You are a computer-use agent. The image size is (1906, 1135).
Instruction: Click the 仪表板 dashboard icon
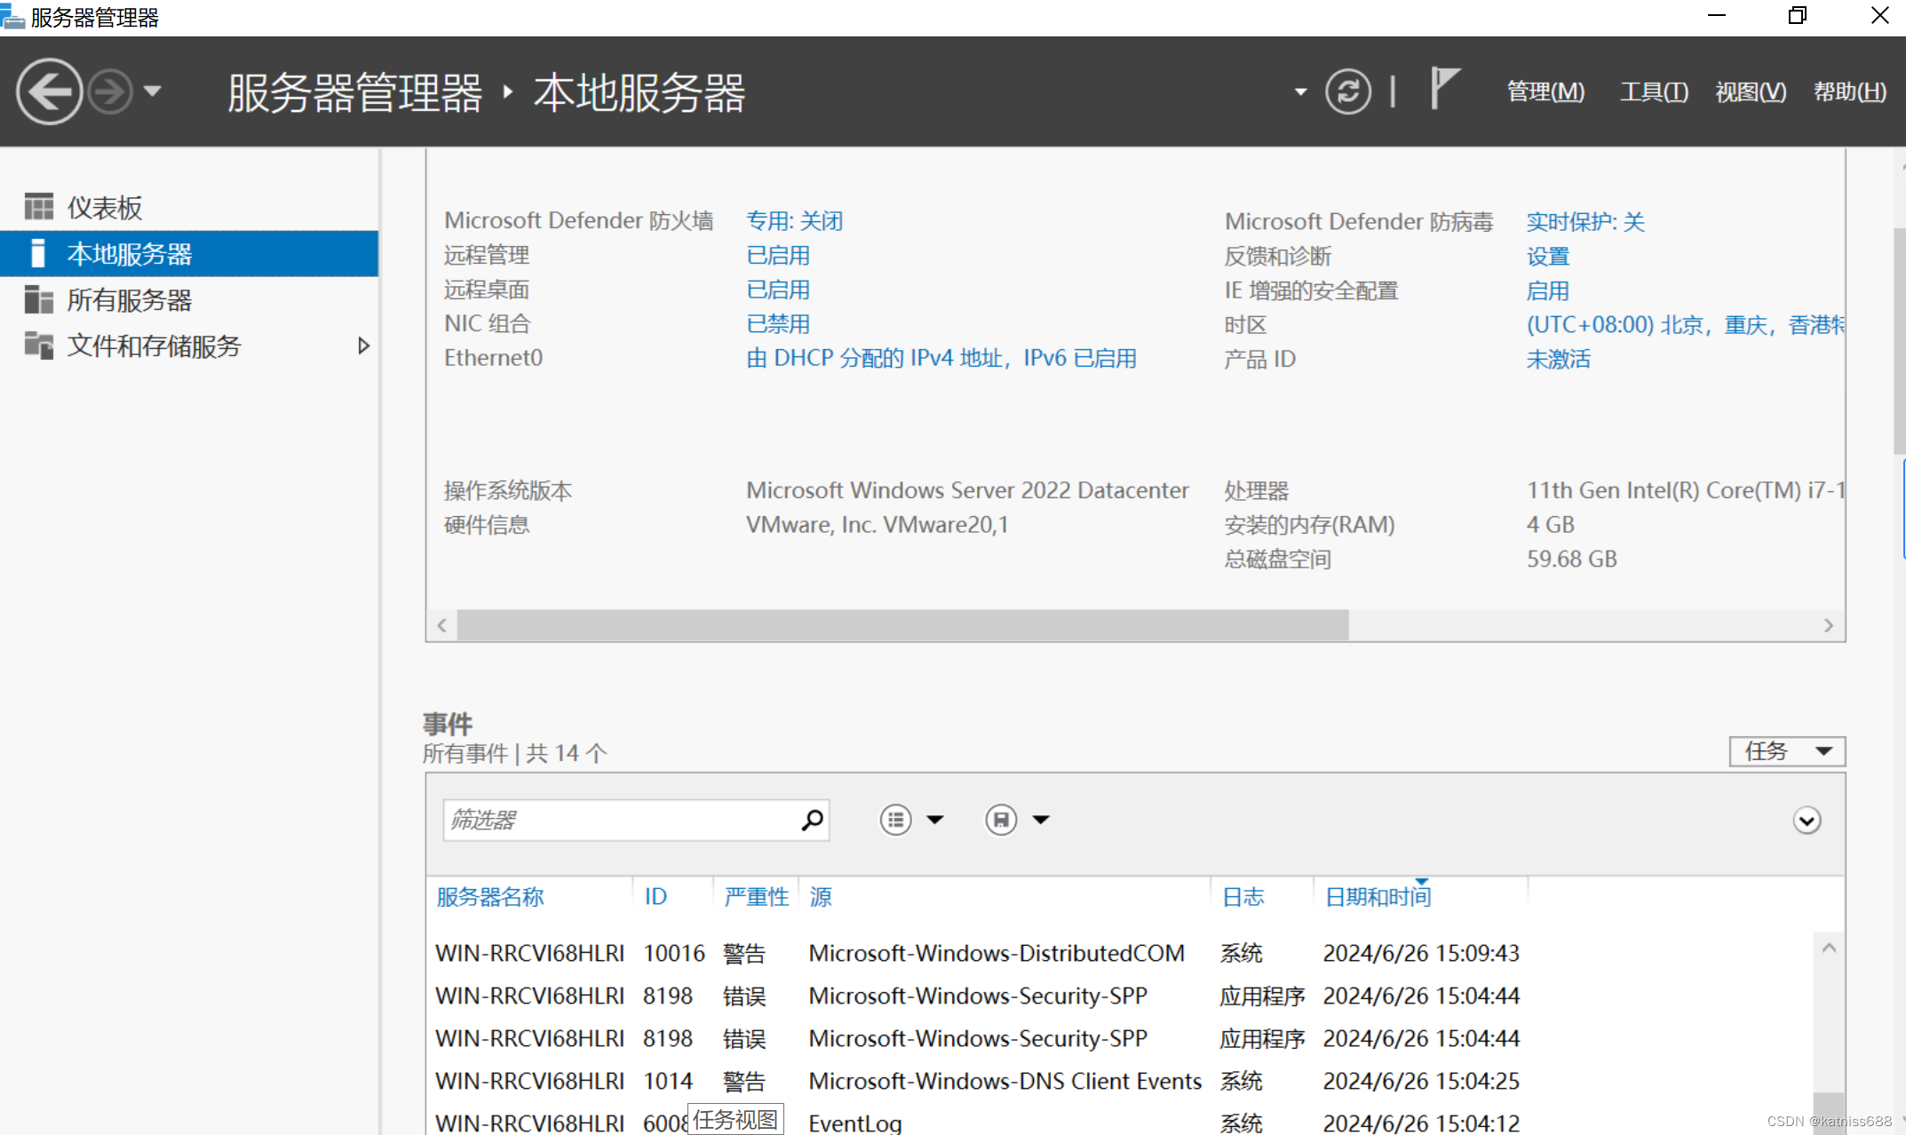click(38, 207)
